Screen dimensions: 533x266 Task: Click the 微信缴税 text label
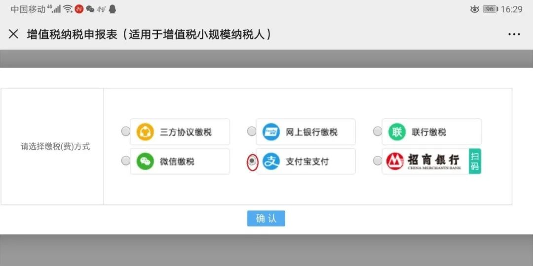point(177,162)
